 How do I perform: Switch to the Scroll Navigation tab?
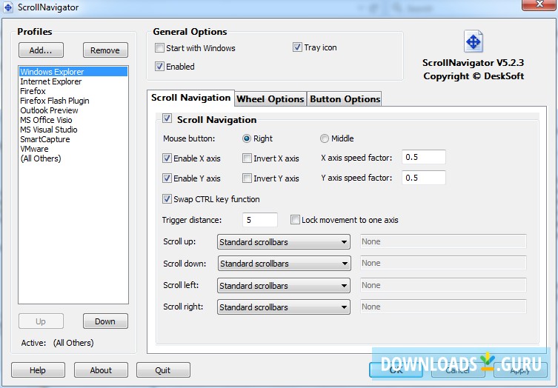coord(190,98)
